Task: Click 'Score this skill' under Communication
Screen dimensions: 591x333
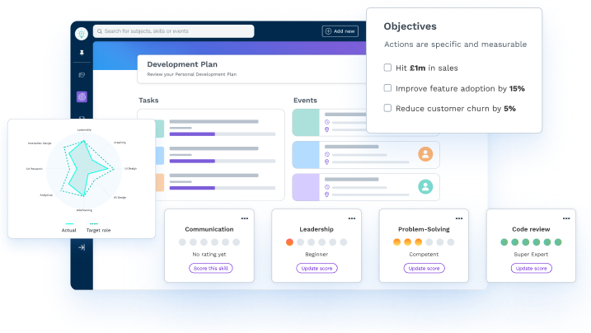Action: 212,269
